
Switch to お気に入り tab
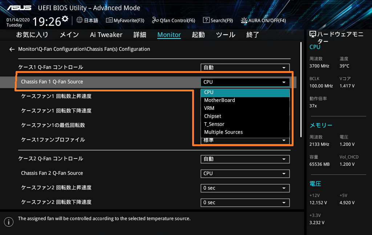click(32, 35)
